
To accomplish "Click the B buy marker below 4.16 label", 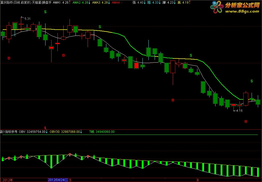I will (246, 122).
